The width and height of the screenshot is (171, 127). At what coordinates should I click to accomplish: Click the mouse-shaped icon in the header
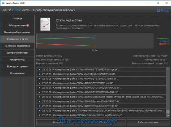158,10
